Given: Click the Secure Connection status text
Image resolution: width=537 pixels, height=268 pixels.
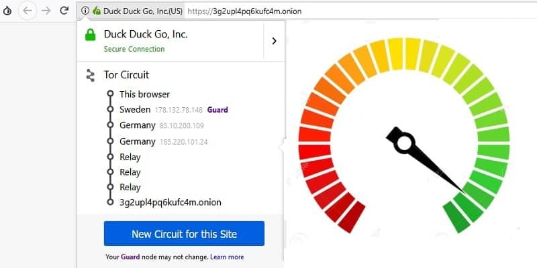Looking at the screenshot, I should (x=134, y=49).
